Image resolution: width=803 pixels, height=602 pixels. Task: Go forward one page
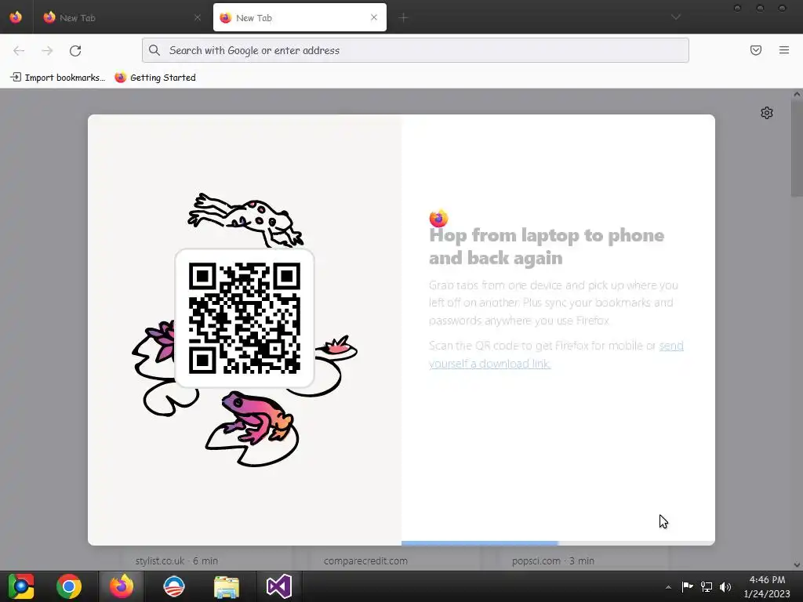click(47, 51)
